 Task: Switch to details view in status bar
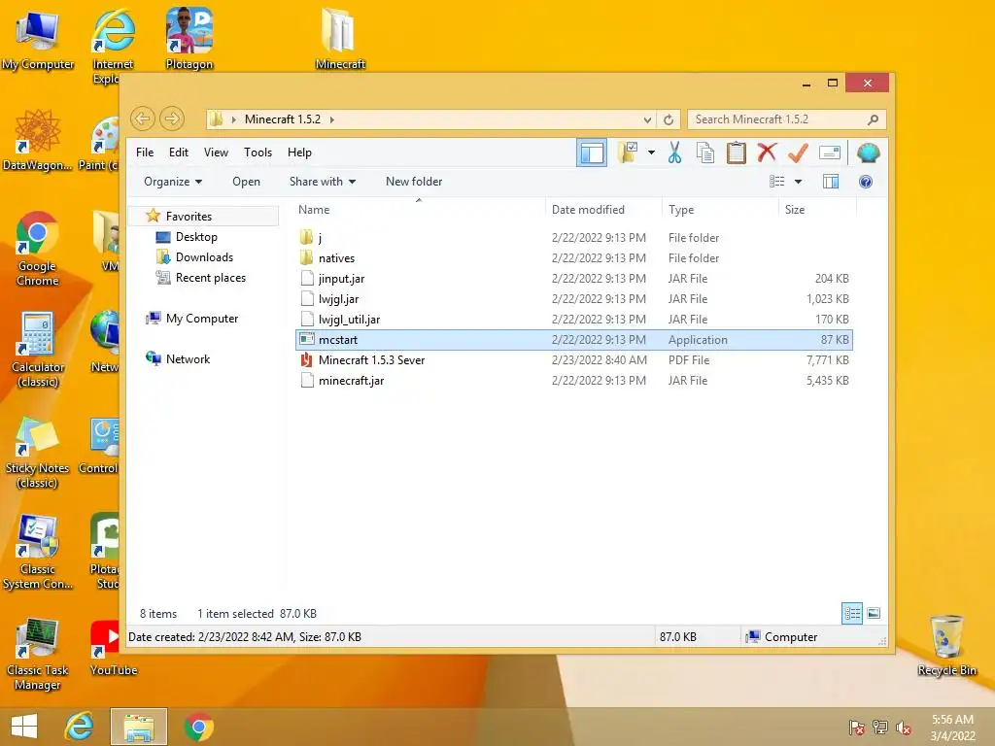tap(852, 614)
